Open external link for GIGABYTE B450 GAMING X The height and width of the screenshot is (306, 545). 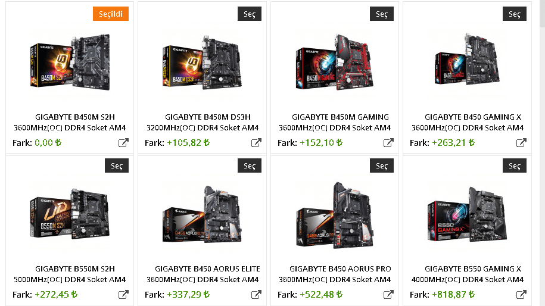pos(521,143)
